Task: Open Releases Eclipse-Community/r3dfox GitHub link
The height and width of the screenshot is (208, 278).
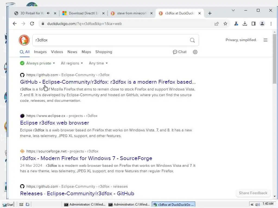Action: click(x=77, y=193)
